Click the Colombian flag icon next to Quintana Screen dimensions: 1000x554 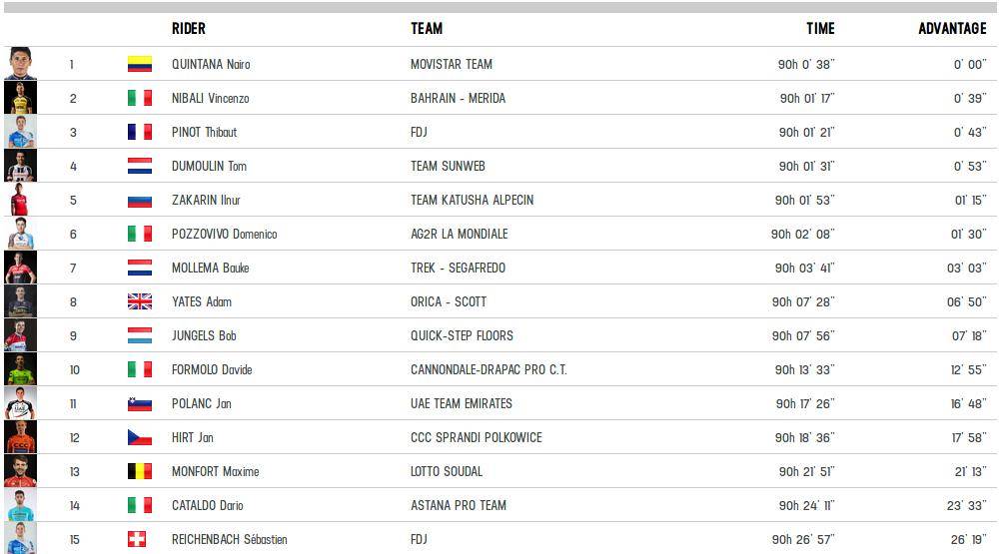(x=140, y=64)
